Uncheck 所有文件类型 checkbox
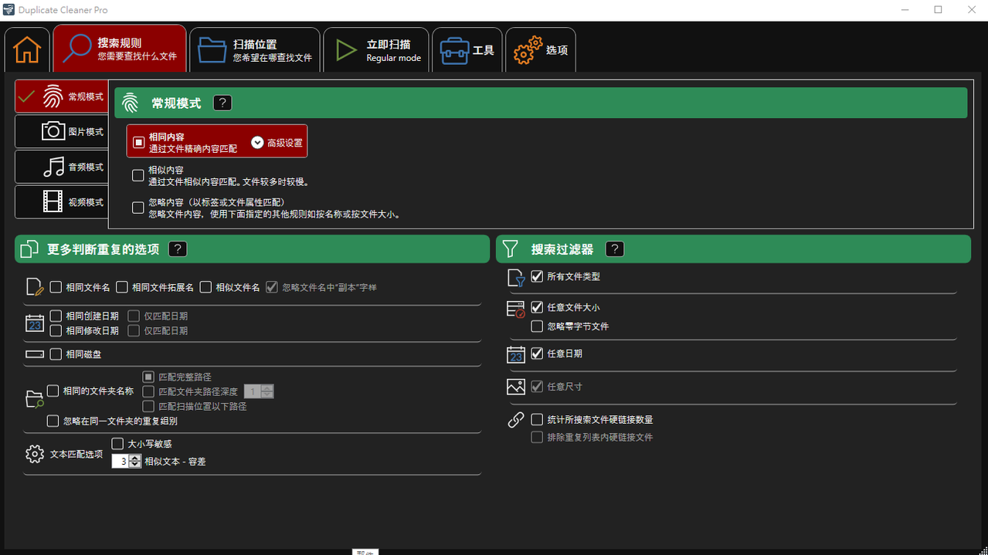Screen dimensions: 988x555 pos(537,276)
